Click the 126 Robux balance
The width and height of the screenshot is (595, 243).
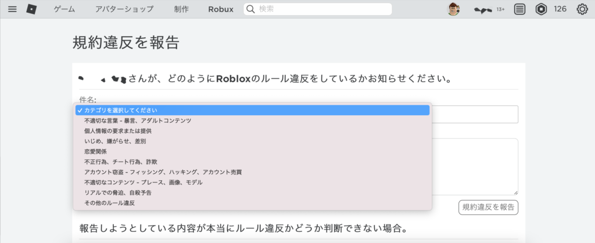tap(560, 9)
